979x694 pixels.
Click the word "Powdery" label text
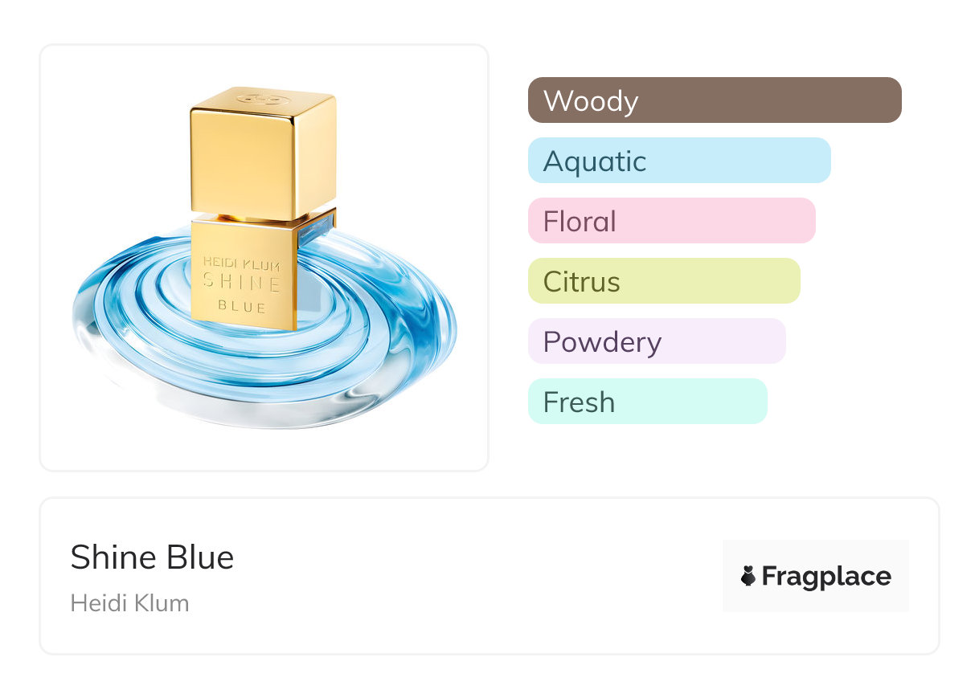pos(602,342)
